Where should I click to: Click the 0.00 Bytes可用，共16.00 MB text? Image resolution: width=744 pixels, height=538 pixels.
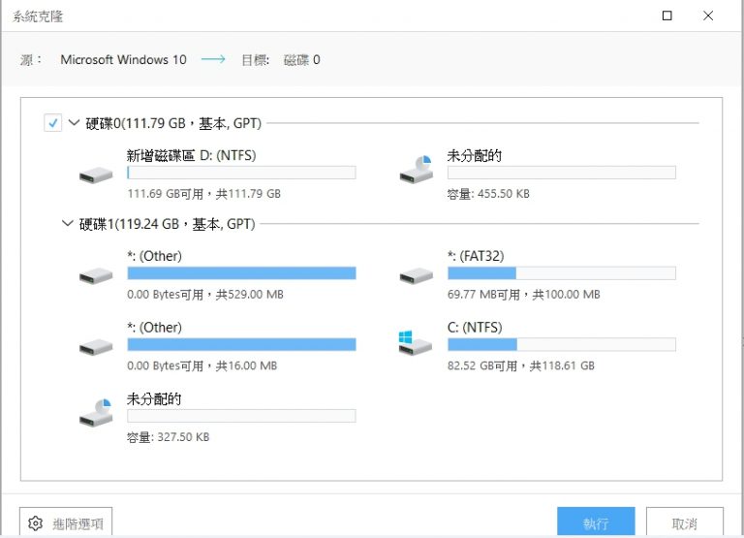(x=202, y=365)
